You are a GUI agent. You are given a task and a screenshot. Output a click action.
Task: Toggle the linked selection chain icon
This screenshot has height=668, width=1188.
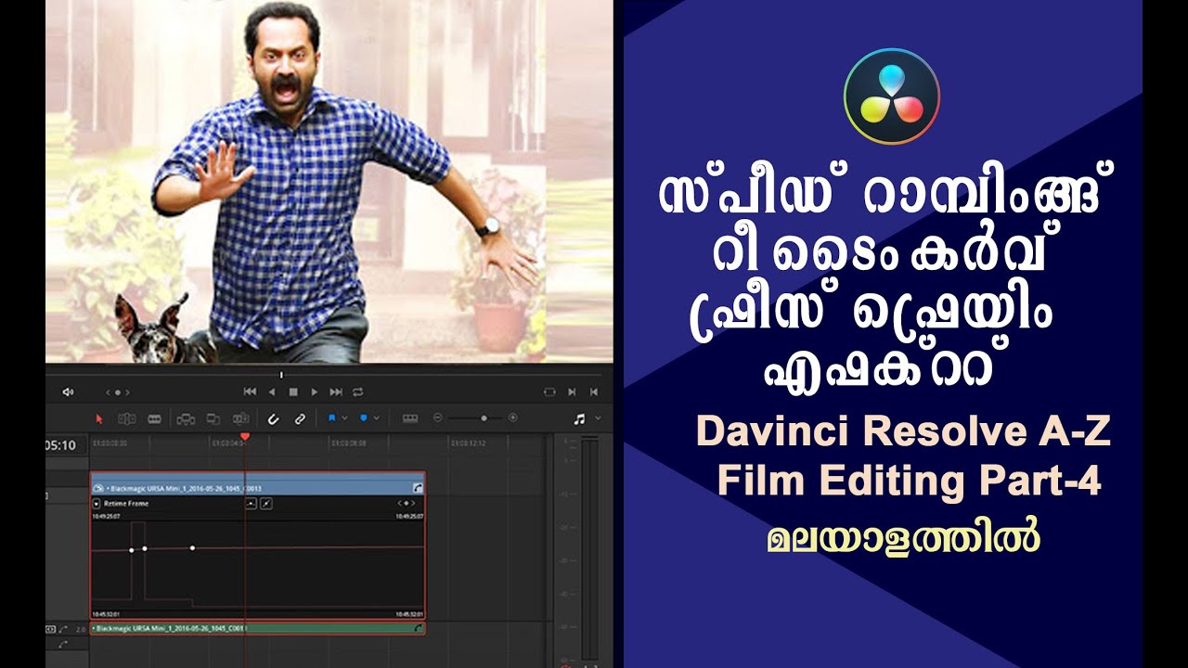pos(300,418)
